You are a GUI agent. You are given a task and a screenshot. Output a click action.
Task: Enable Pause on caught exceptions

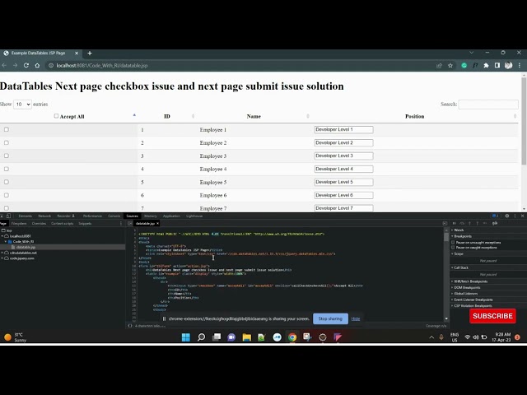[x=453, y=248]
